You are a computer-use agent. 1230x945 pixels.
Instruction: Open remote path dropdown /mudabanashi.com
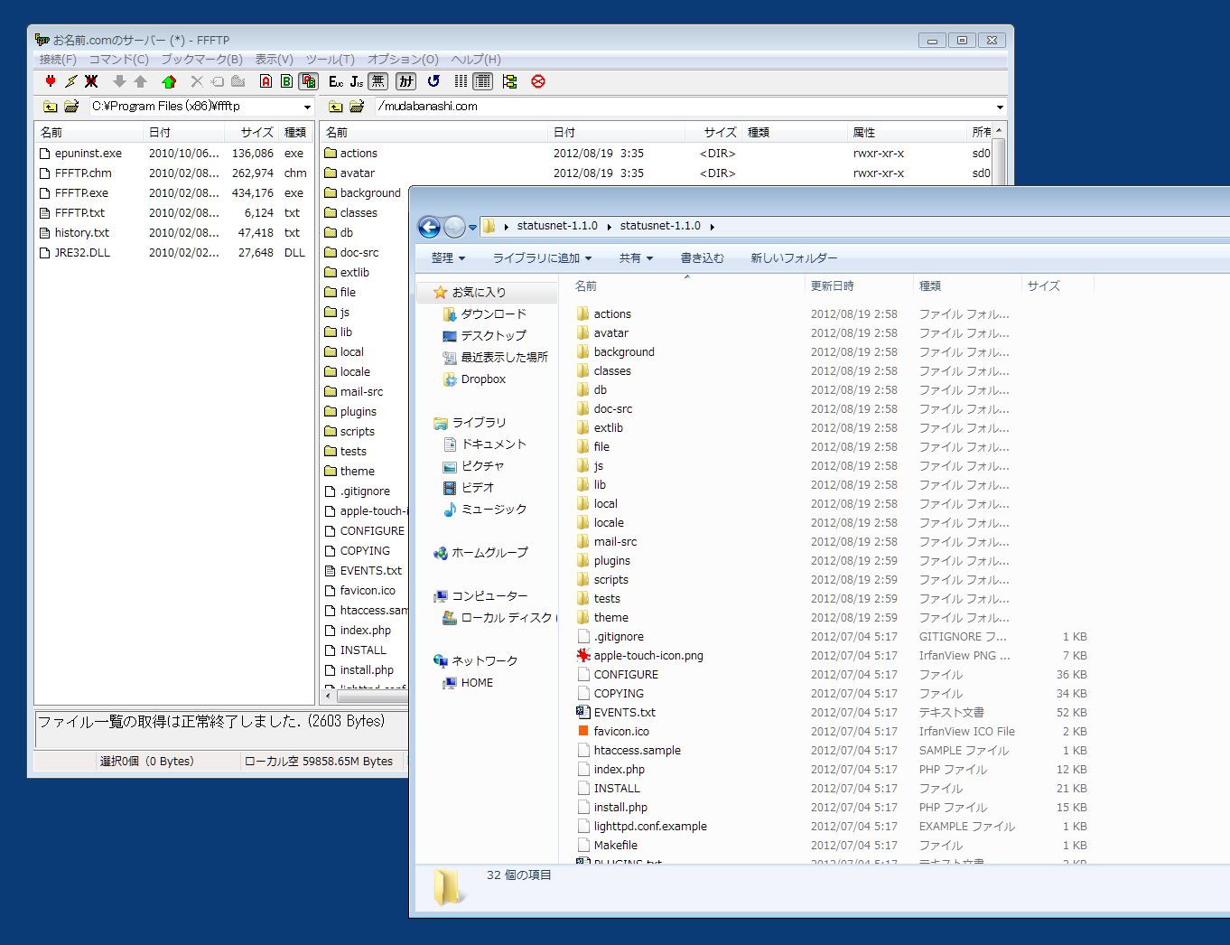(x=1000, y=107)
